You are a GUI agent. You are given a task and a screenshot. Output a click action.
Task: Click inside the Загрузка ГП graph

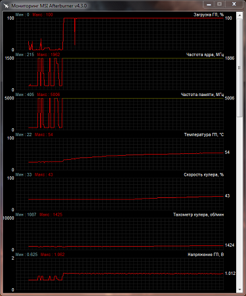click(x=120, y=34)
